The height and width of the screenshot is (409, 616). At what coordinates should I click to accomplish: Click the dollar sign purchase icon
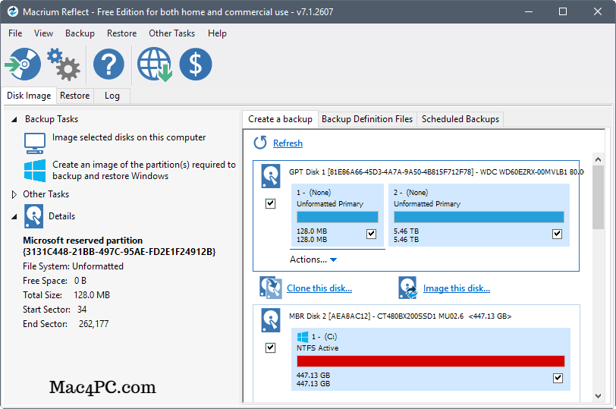[x=196, y=64]
